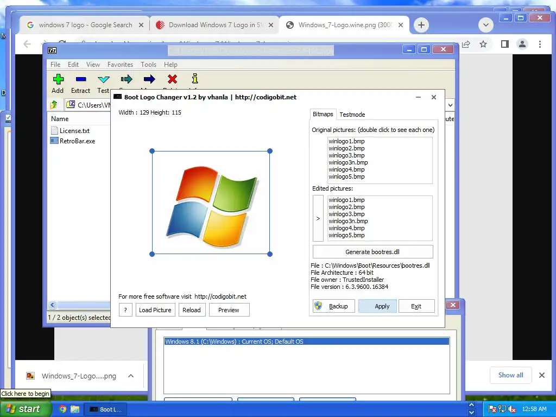Switch to the Testmode tab

coord(352,115)
